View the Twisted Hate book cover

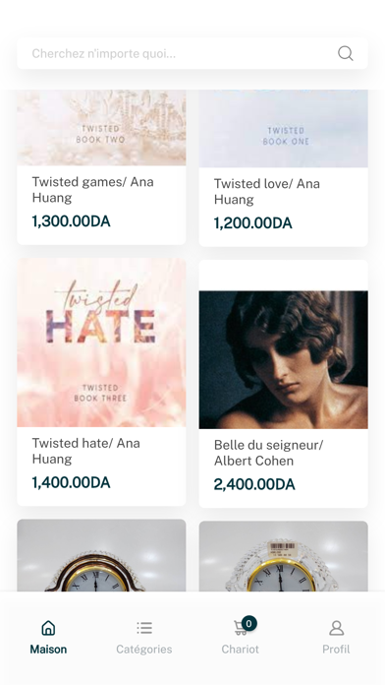(x=101, y=342)
